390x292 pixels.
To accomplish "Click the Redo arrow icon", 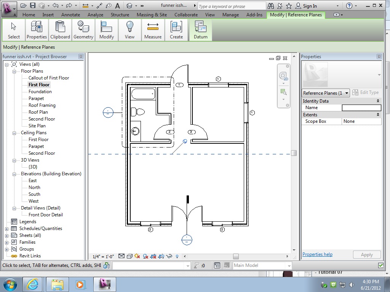I will point(69,5).
